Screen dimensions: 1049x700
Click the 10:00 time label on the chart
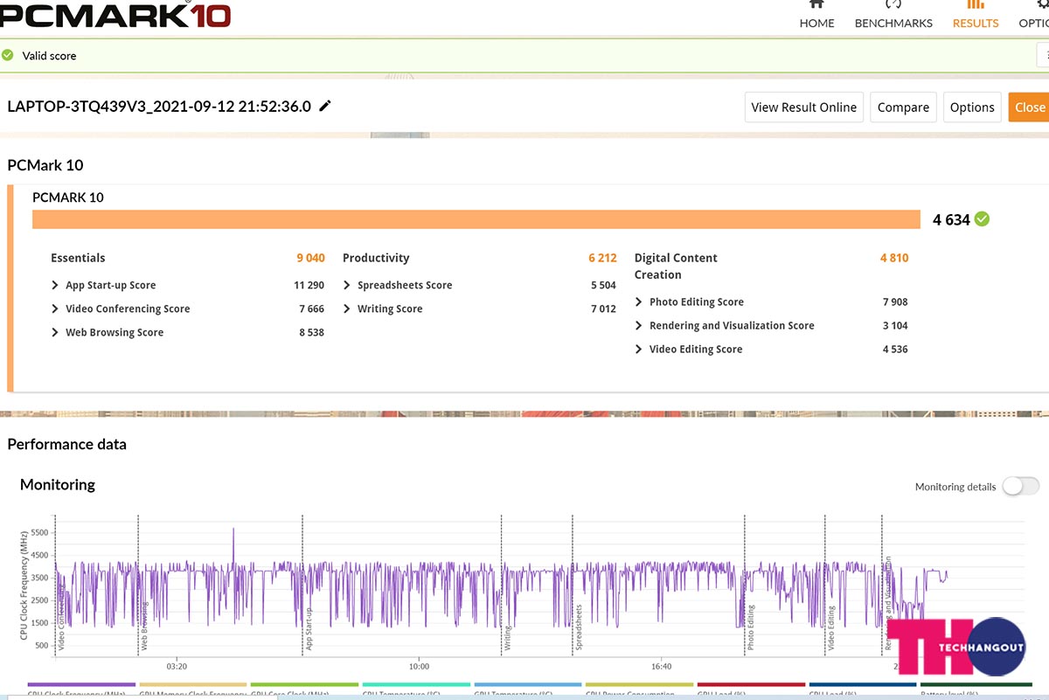(419, 666)
